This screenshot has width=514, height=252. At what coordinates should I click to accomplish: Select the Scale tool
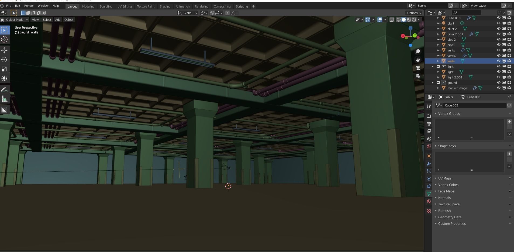(4, 69)
